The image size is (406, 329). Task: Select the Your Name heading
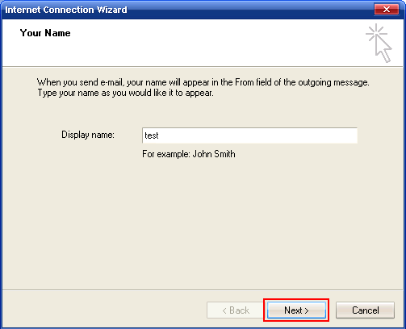(x=45, y=33)
